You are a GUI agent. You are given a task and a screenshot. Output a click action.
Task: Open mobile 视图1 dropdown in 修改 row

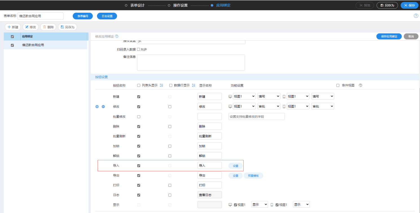(x=298, y=106)
